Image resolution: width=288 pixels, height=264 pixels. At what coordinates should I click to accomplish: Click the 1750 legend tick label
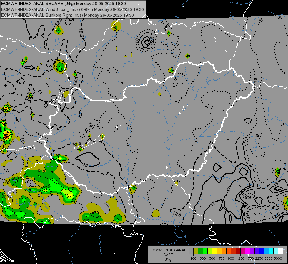pyautogui.click(x=250, y=258)
